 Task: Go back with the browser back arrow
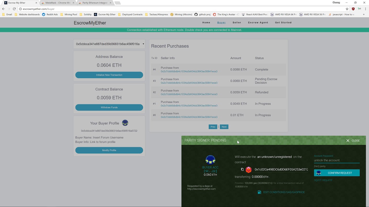click(x=3, y=9)
